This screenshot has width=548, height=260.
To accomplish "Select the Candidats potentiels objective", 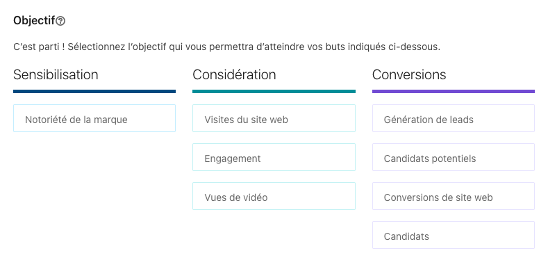I will point(454,157).
